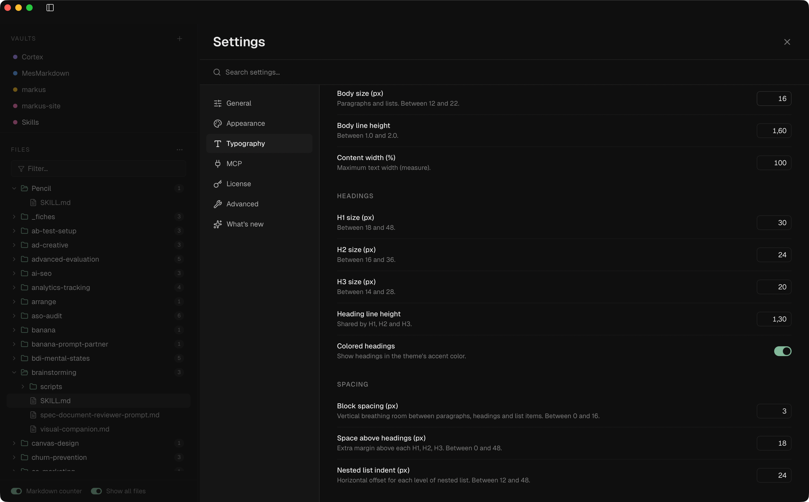Select the markus-site vault
809x502 pixels.
point(41,106)
